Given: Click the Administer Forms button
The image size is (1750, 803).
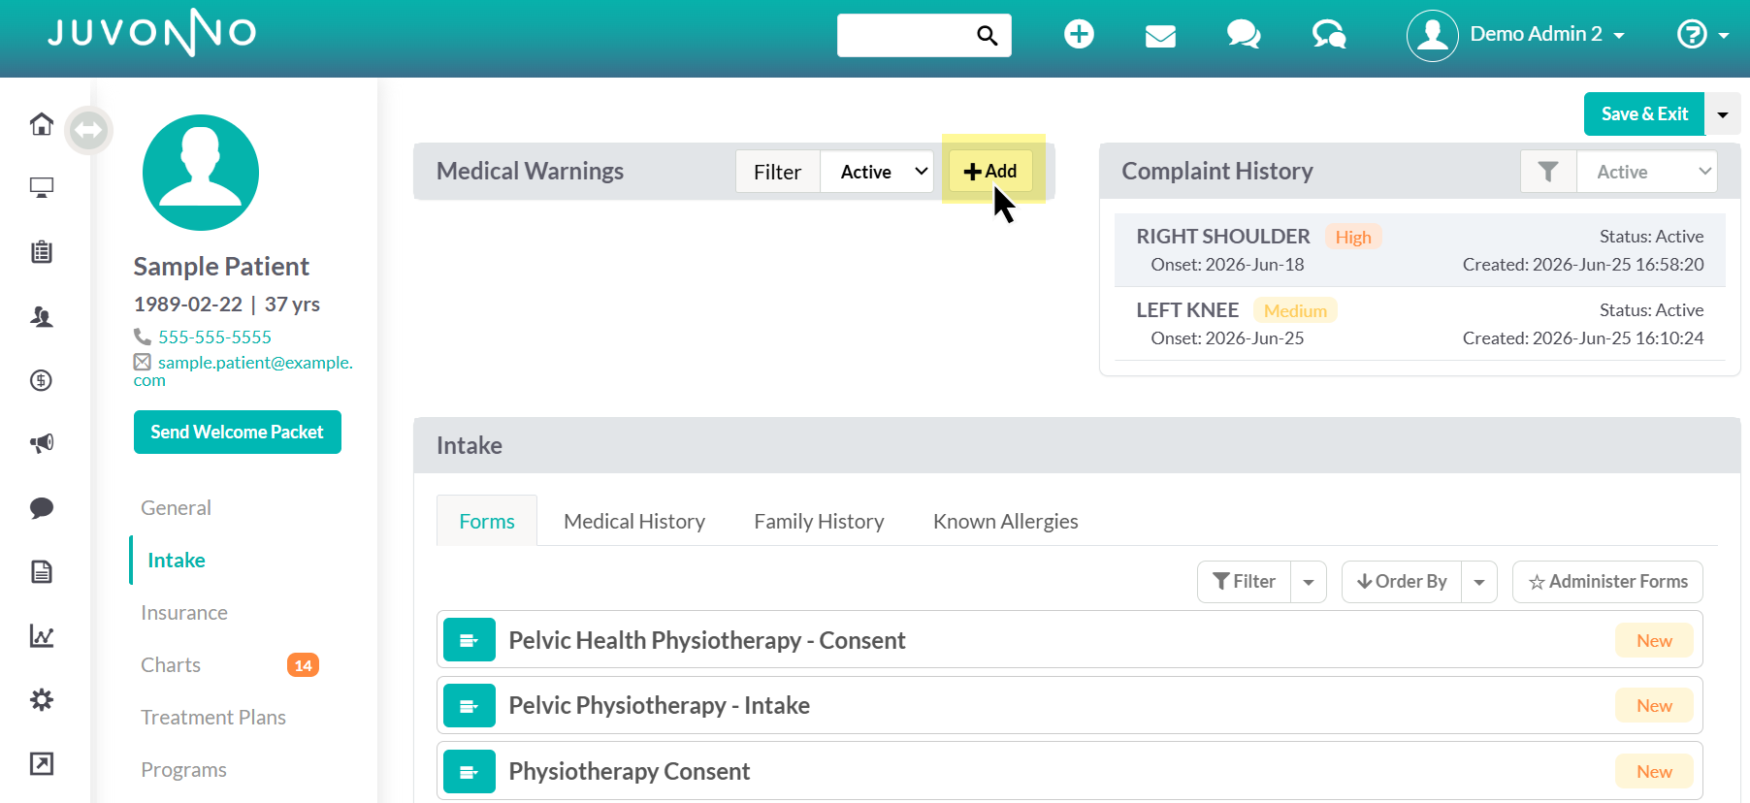Looking at the screenshot, I should pos(1607,582).
